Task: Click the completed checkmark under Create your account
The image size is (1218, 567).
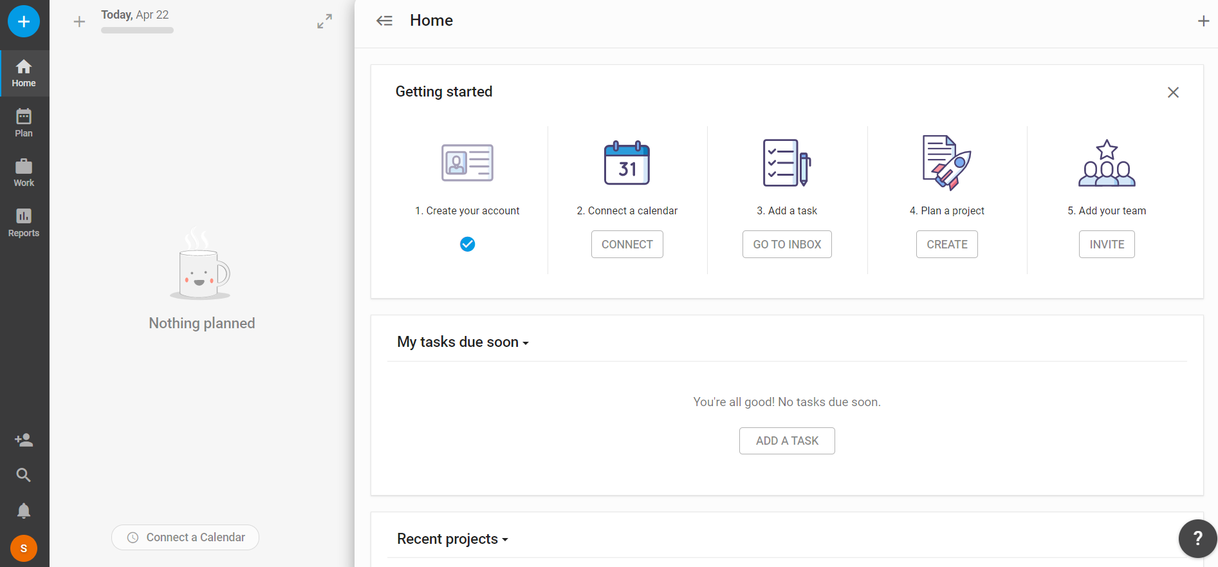Action: (468, 244)
